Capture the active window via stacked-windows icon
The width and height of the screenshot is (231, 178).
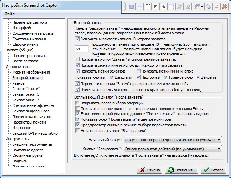pos(140,7)
